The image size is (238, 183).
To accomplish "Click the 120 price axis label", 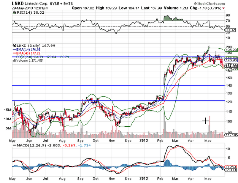I will pos(229,102).
